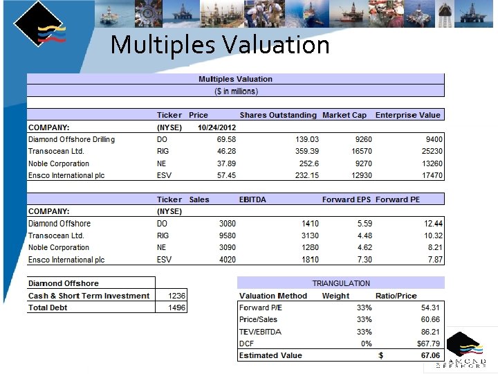Screen dimensions: 498x374
Task: Click Transocean price 46.28
Action: (x=226, y=151)
